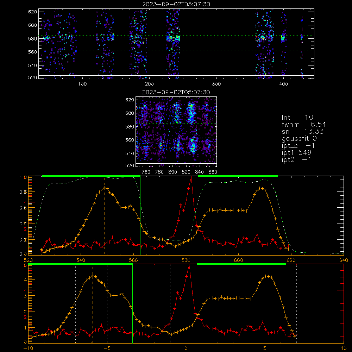
Task: Select the 'gaussfit 0' readout line
Action: click(x=299, y=138)
